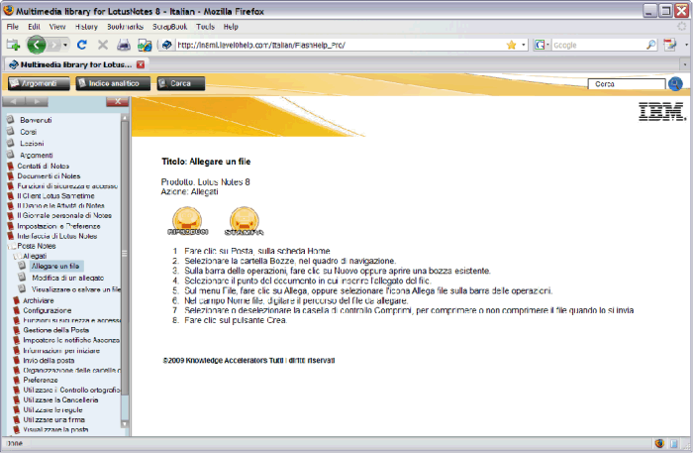
Task: Click the print icon in the Firefox toolbar
Action: 124,45
